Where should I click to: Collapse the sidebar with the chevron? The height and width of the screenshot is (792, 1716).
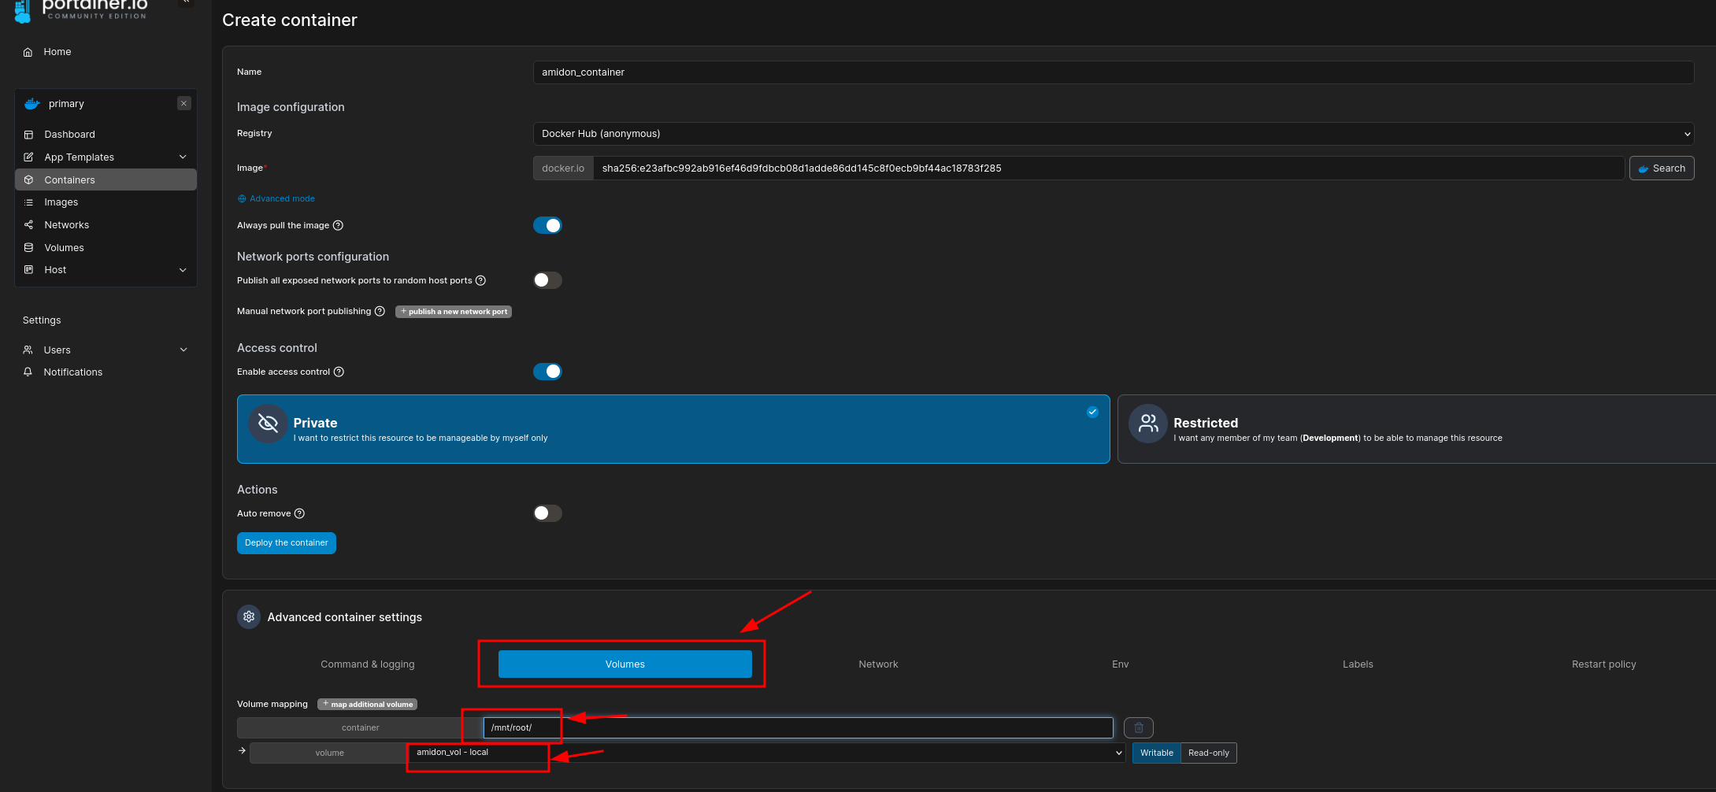(x=186, y=2)
